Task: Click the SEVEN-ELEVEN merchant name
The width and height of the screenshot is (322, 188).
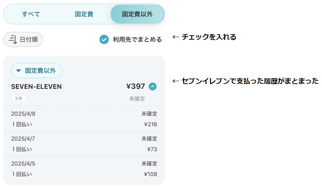Action: coord(36,87)
